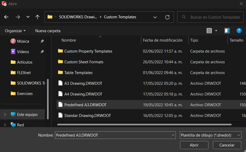Sort by the Tamaño column header
The height and width of the screenshot is (152, 246).
tap(236, 40)
